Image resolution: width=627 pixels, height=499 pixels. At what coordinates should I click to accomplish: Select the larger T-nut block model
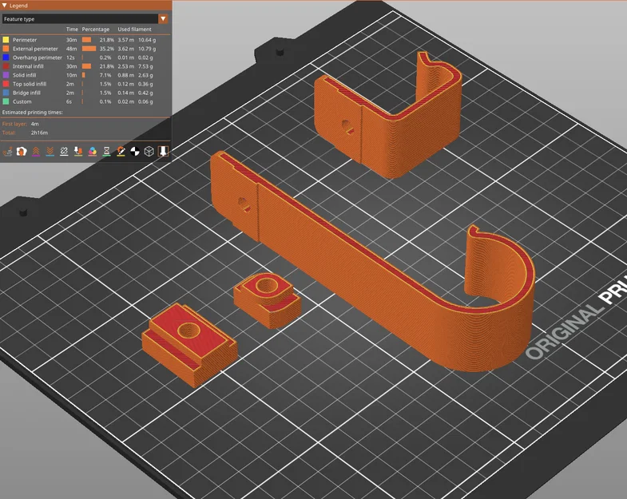[x=189, y=345]
